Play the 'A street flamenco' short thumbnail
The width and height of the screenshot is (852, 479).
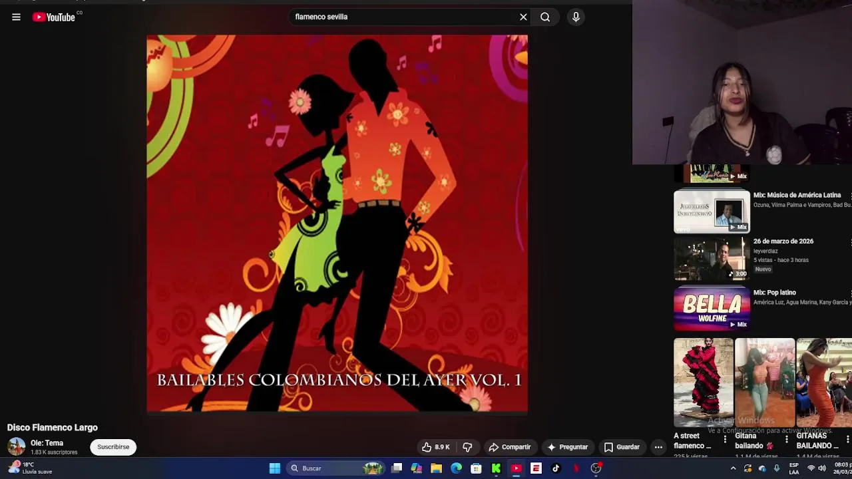click(x=703, y=383)
